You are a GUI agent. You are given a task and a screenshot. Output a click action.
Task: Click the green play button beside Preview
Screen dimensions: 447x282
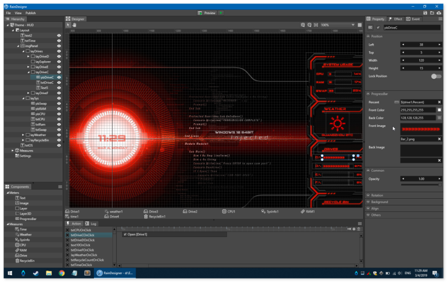(x=221, y=13)
